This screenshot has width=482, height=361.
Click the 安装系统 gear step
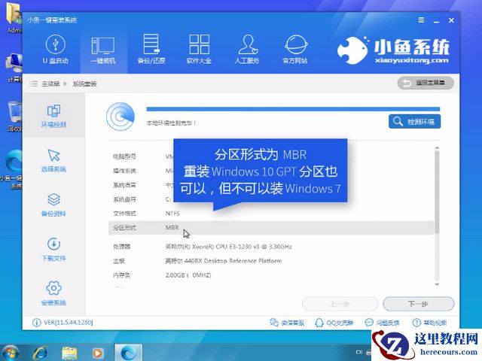tap(53, 293)
